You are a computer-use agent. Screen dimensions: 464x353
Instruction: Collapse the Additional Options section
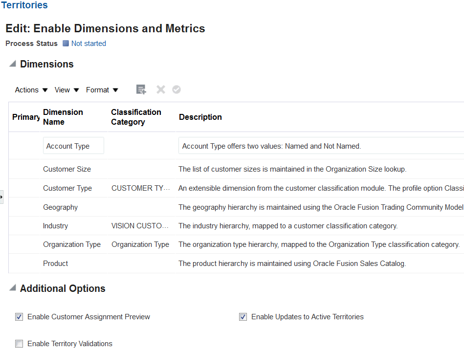13,288
